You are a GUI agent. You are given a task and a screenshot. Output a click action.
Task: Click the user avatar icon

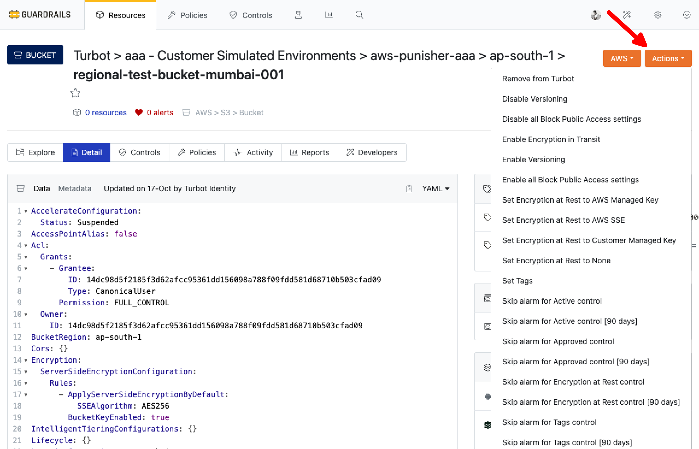point(595,15)
